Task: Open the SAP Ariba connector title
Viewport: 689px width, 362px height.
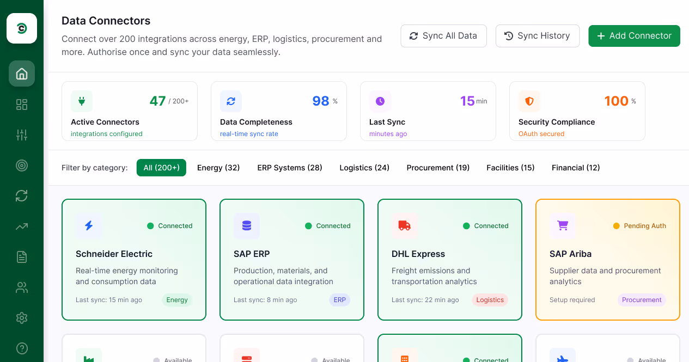Action: coord(570,254)
